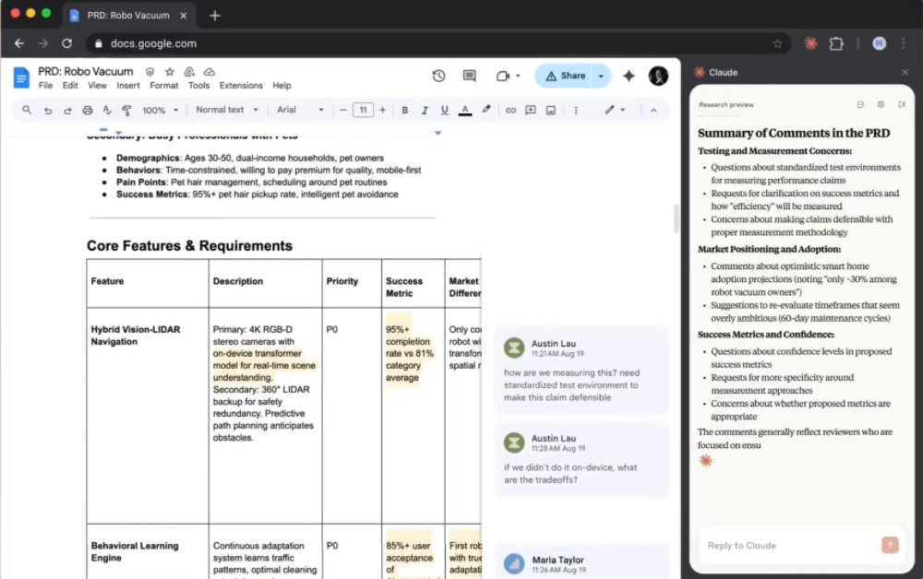Toggle italic formatting

(425, 110)
